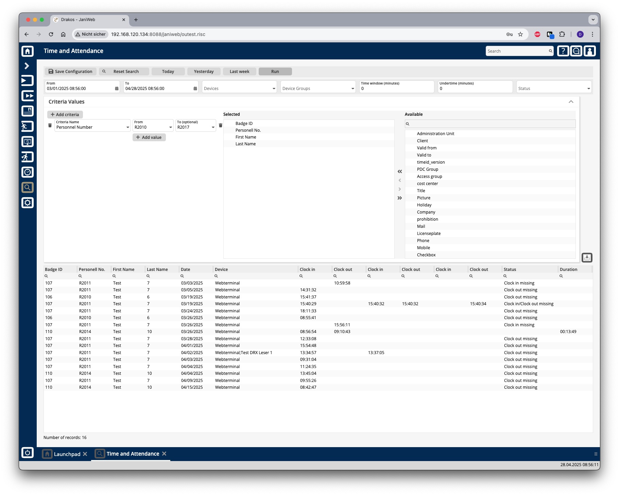Image resolution: width=619 pixels, height=495 pixels.
Task: Click Save Configuration button
Action: pyautogui.click(x=70, y=71)
